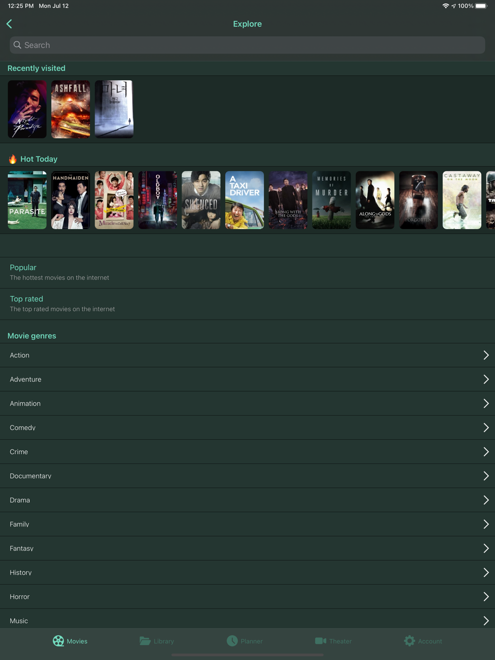Click the Hot Today section heading
495x660 pixels.
pos(39,159)
